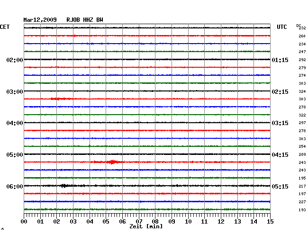Click minute 03 on the time axis
This screenshot has width=308, height=234.
(x=73, y=222)
